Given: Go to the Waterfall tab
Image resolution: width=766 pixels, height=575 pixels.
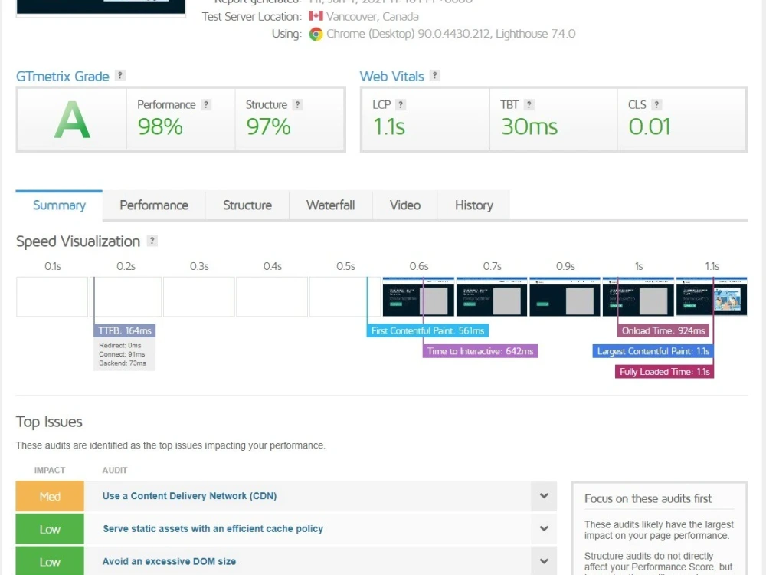Looking at the screenshot, I should (331, 205).
